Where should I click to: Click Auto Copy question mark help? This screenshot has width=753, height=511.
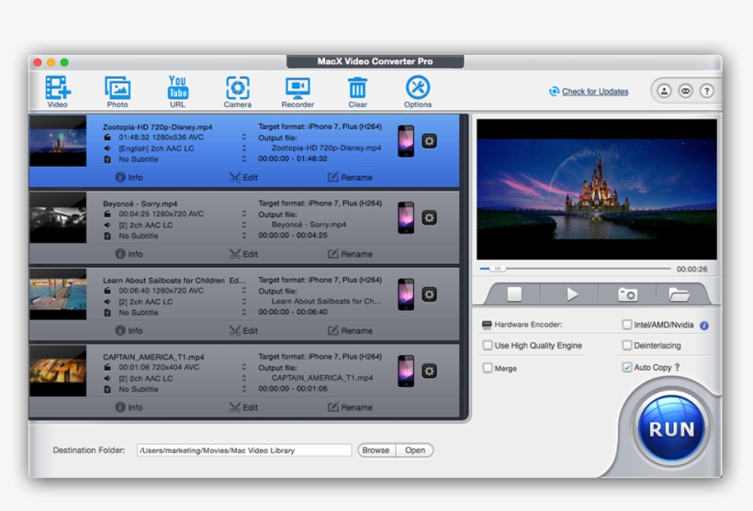point(677,367)
